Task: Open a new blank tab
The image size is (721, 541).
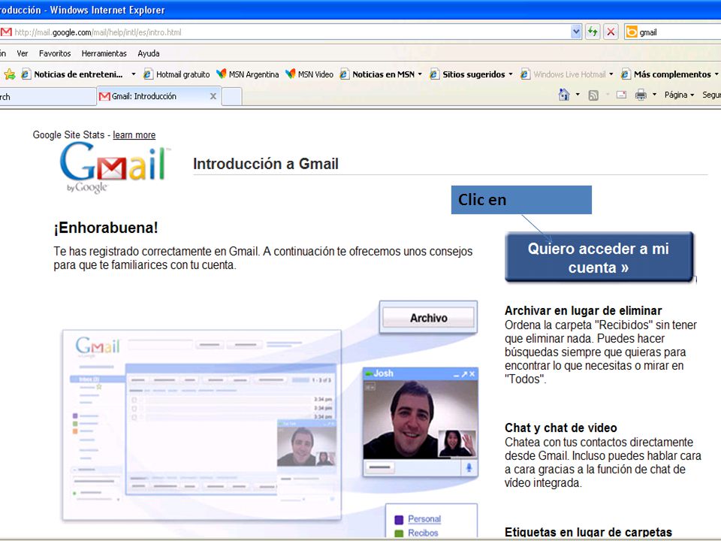Action: 232,97
